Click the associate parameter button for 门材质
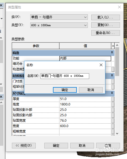This screenshot has height=159, width=127. click(113, 81)
